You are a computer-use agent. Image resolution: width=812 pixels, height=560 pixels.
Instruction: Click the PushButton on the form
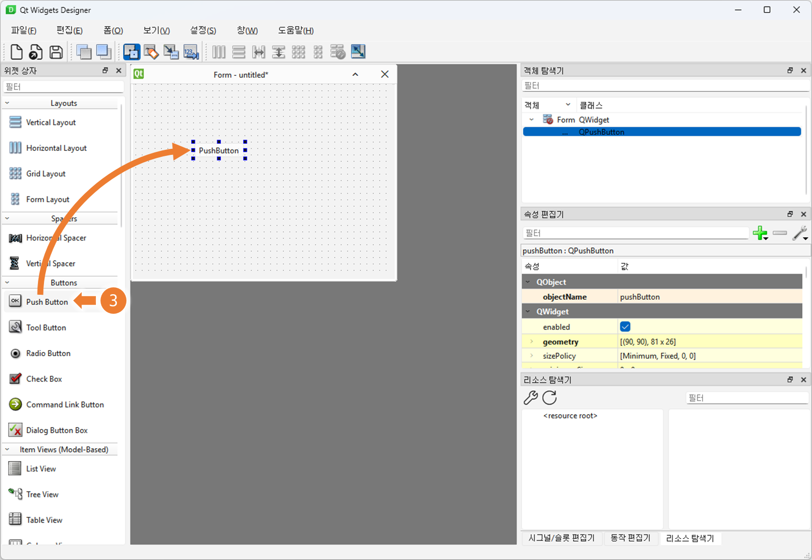[219, 150]
